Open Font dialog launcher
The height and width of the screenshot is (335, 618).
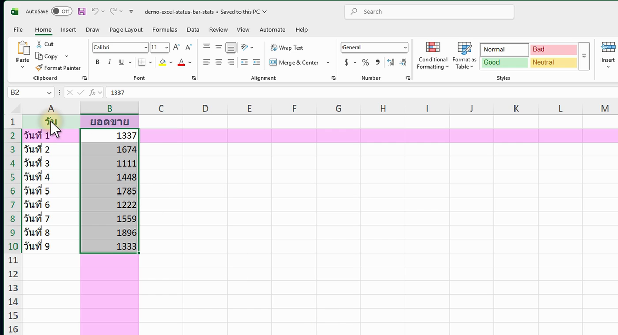point(194,78)
